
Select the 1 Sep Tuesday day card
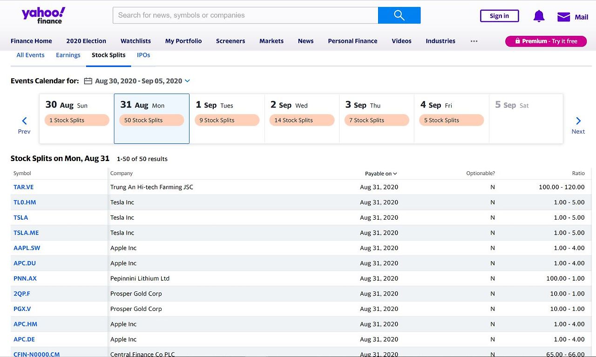pos(227,119)
